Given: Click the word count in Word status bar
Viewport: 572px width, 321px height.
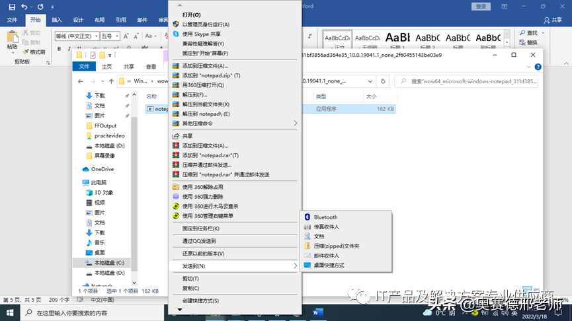Looking at the screenshot, I should click(x=59, y=300).
